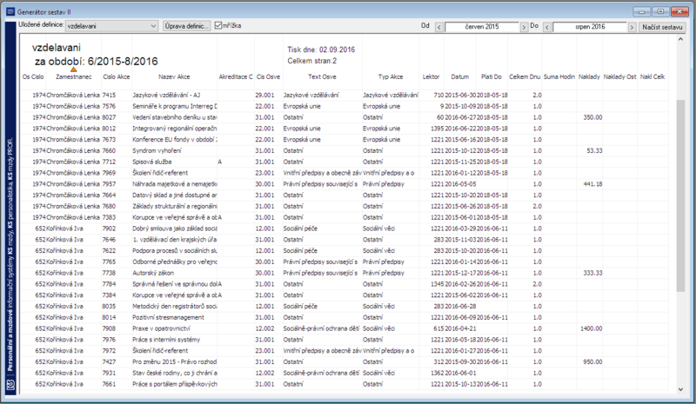Click the Nakl Celk column header
Screen dimensions: 696x404
652,76
